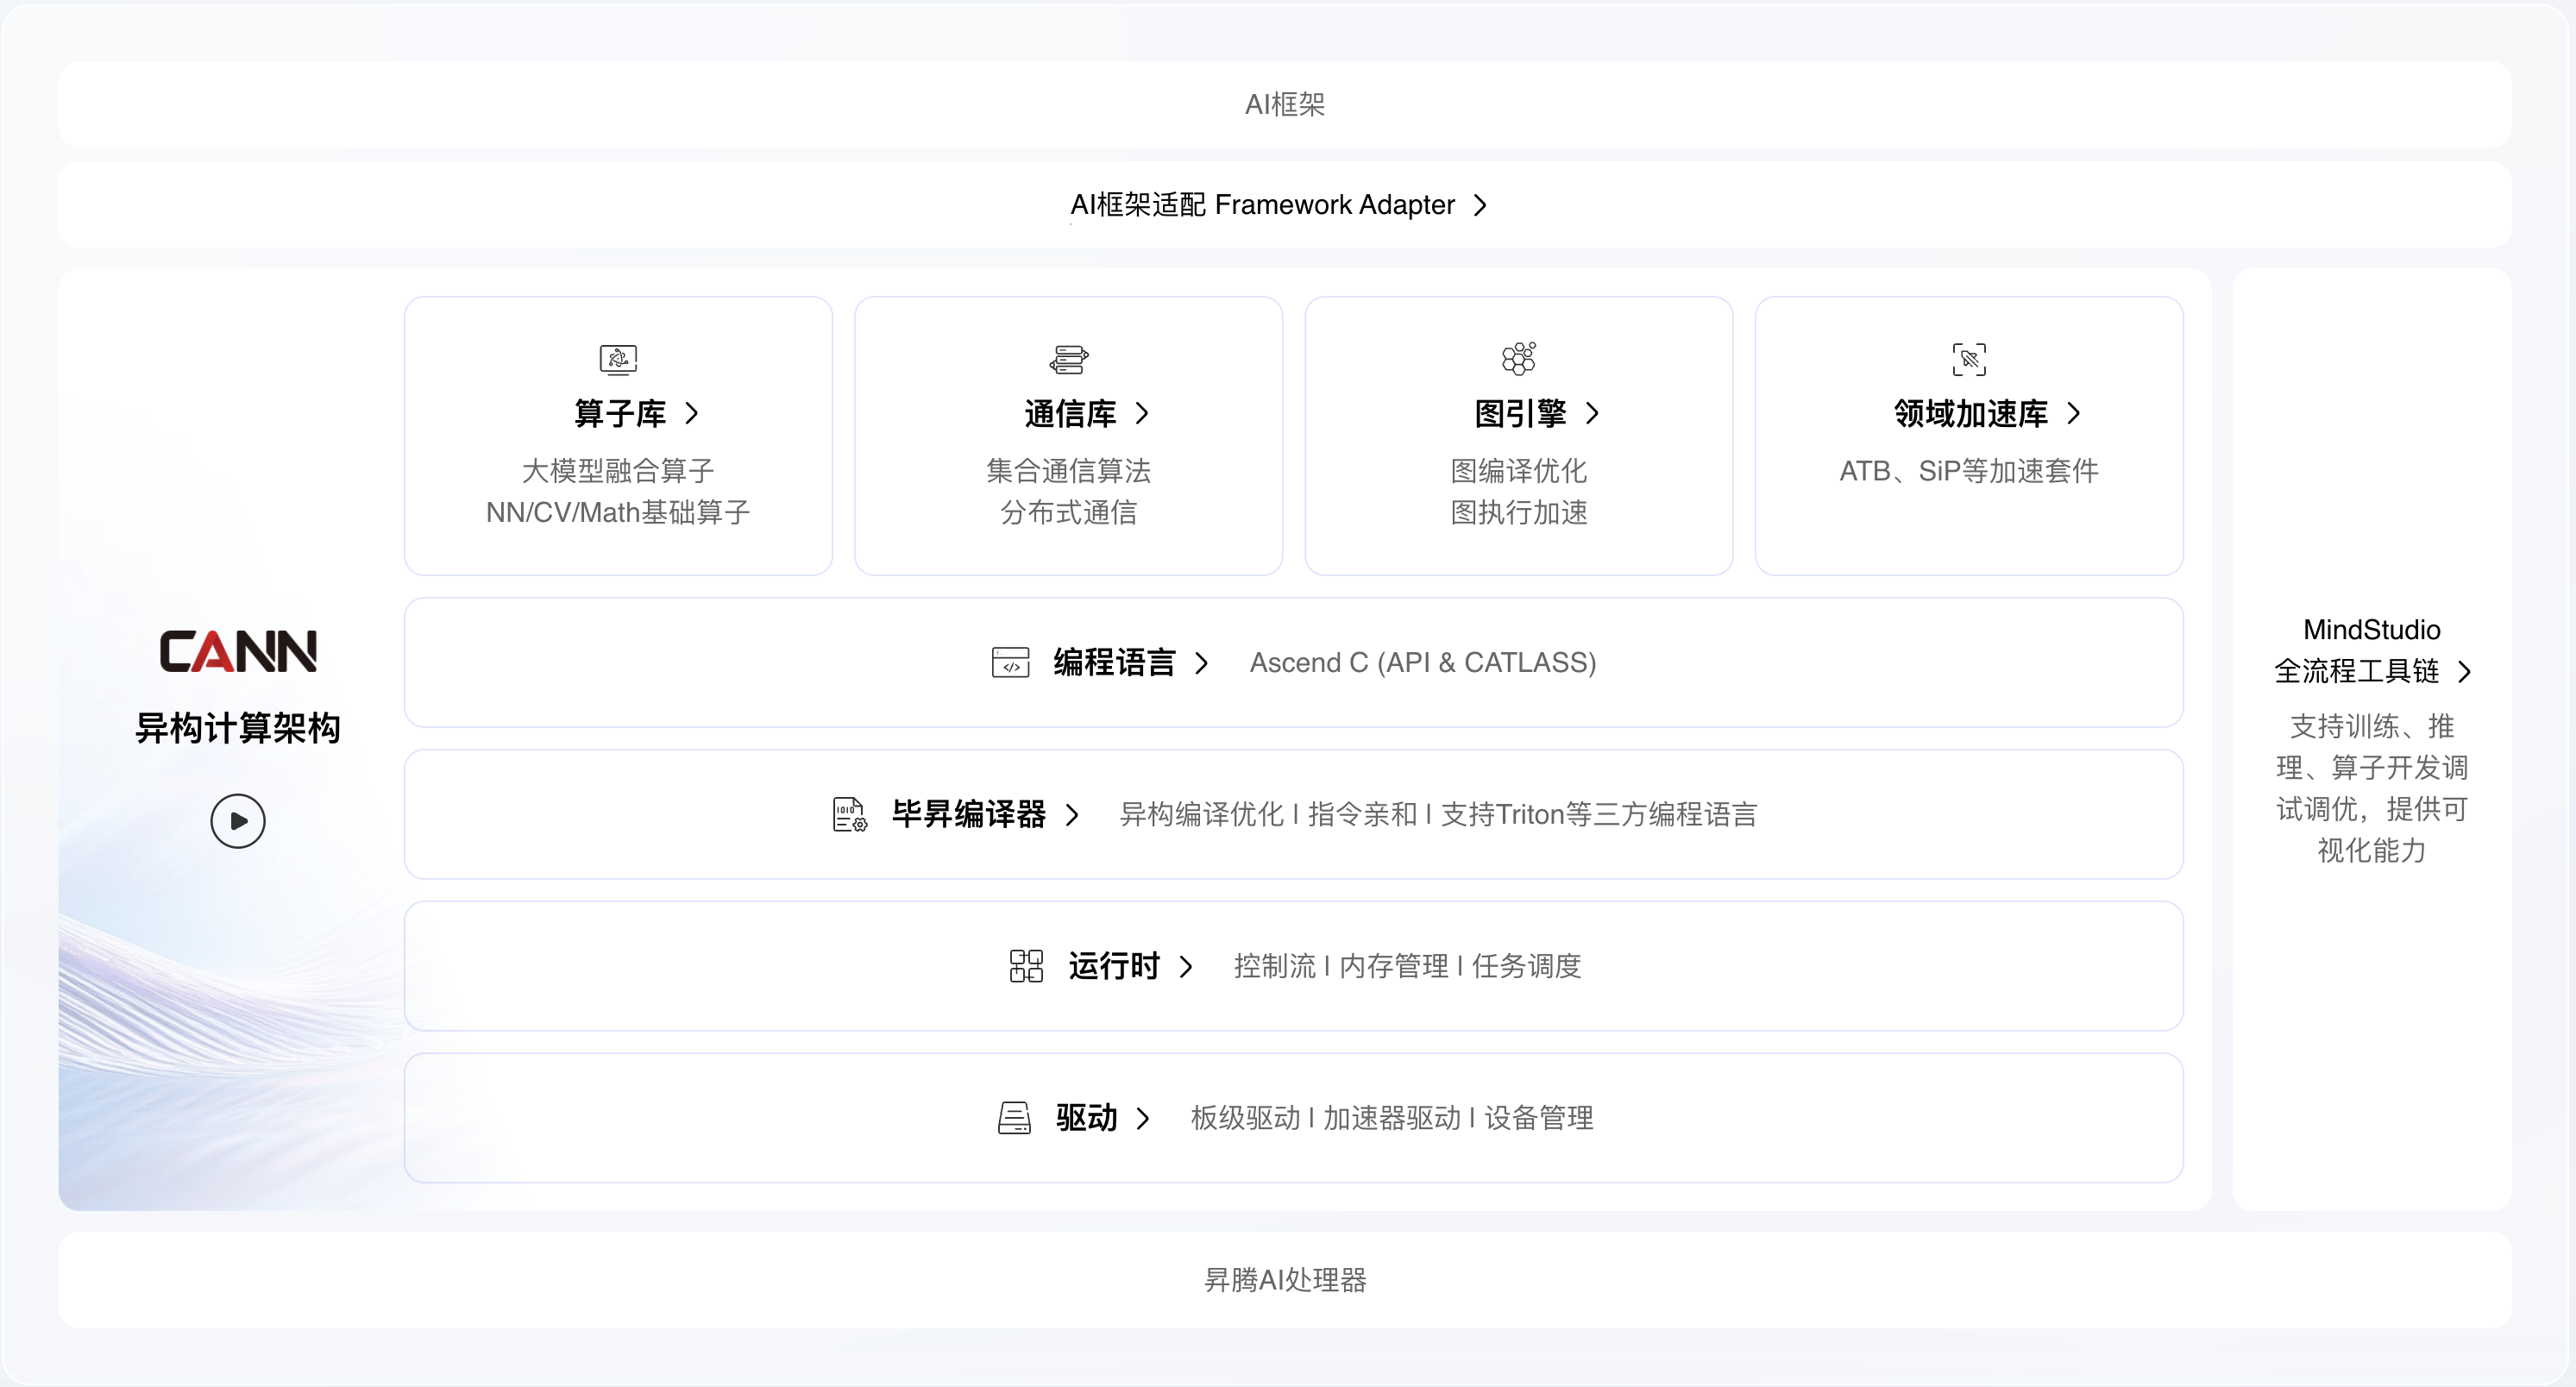Click the Ascend C (API & CATLASS) text
The height and width of the screenshot is (1387, 2576).
[1423, 662]
